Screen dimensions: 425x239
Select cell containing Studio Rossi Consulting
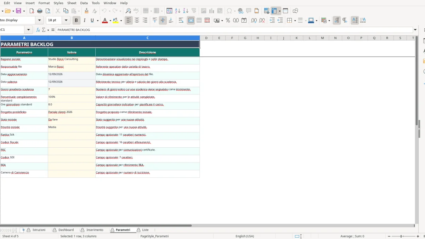point(72,61)
